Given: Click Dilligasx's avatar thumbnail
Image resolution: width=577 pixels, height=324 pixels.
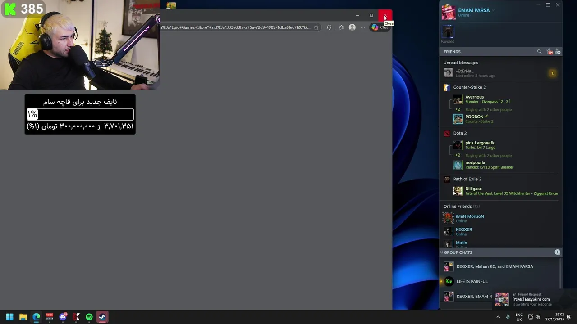Looking at the screenshot, I should tap(458, 191).
